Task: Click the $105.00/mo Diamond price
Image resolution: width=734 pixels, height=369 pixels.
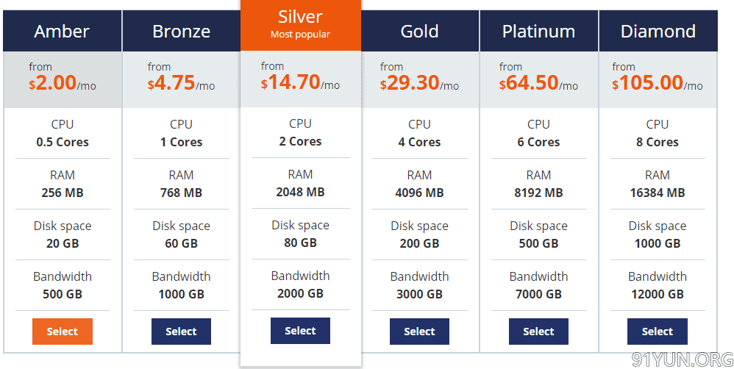Action: [658, 83]
